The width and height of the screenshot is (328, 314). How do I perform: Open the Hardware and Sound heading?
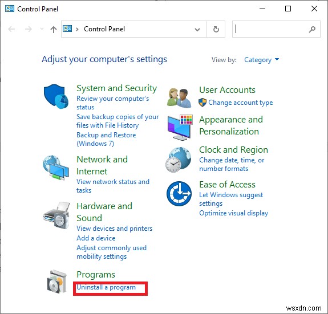click(x=104, y=212)
